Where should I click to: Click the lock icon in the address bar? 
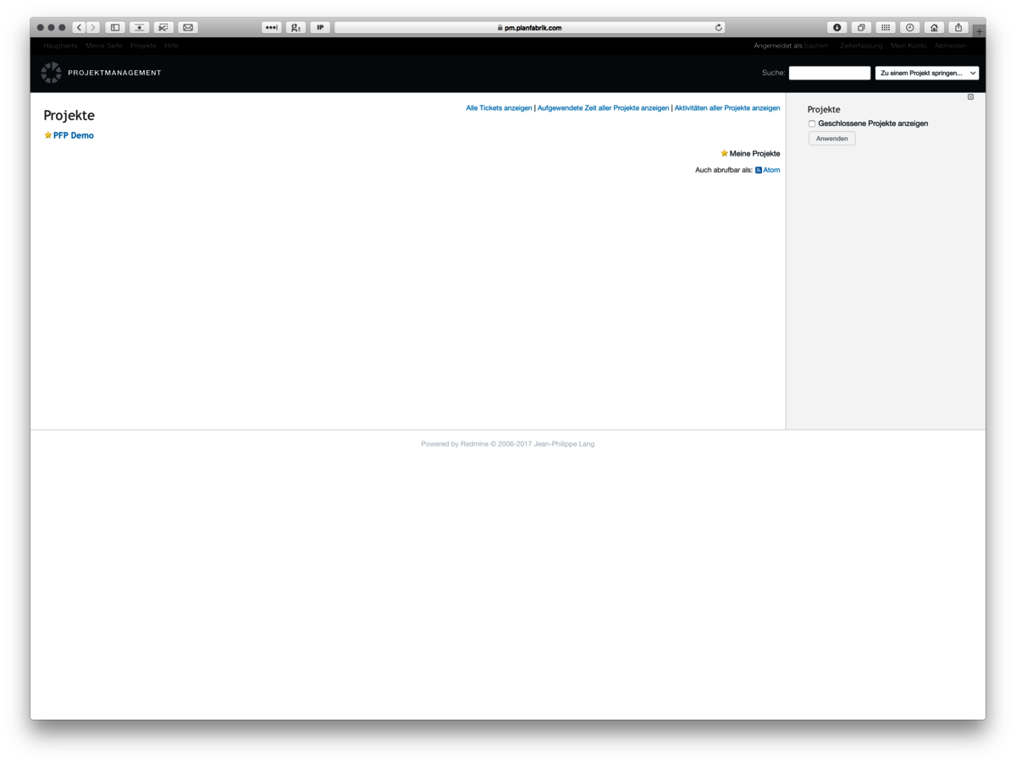pyautogui.click(x=500, y=28)
